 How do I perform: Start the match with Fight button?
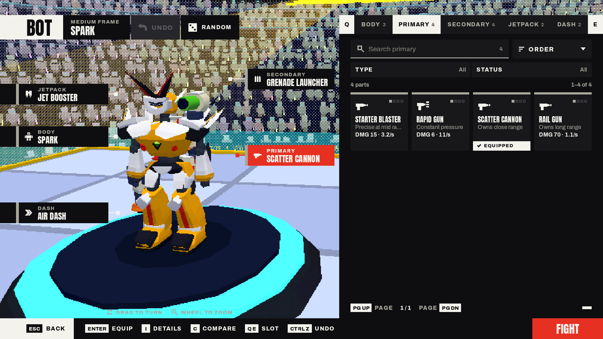(568, 329)
